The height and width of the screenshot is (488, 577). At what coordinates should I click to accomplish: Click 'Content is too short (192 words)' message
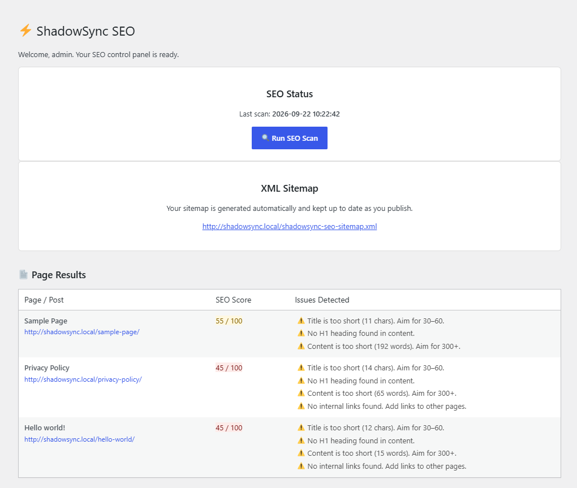(384, 346)
